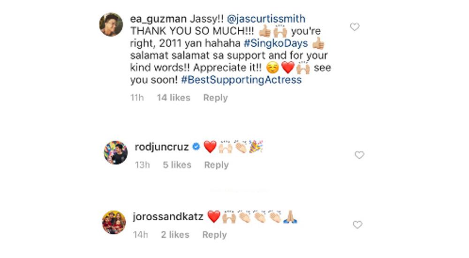The image size is (469, 258).
Task: Open the #BestSupportingActress hashtag
Action: 242,80
